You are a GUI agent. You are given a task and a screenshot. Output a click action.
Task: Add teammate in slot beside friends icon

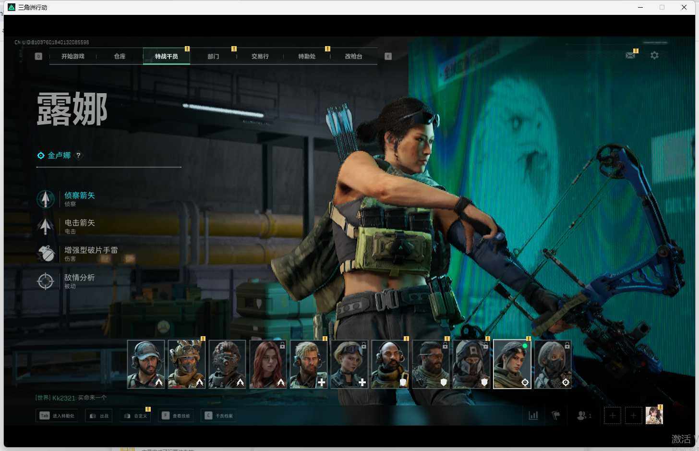click(x=613, y=415)
